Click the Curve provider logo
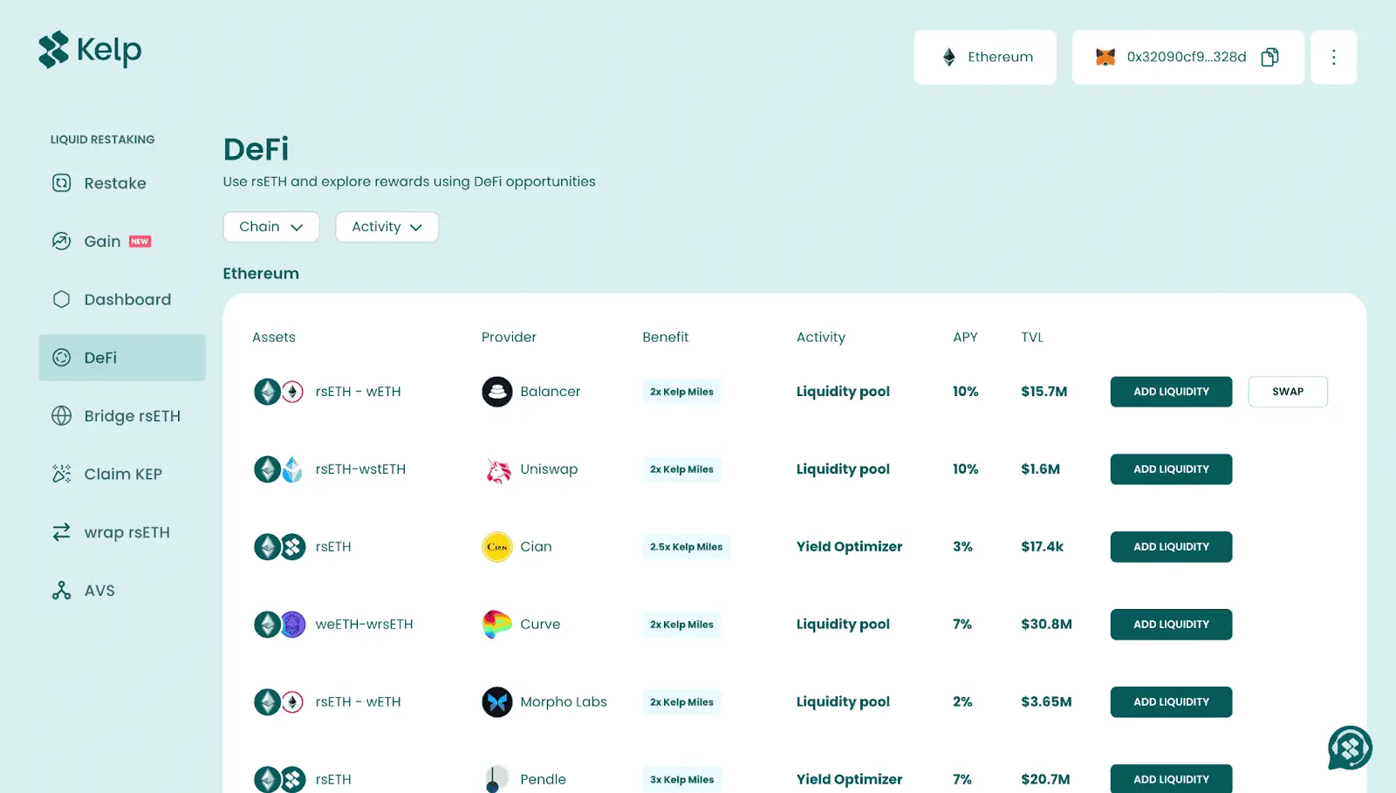The height and width of the screenshot is (793, 1396). click(497, 625)
